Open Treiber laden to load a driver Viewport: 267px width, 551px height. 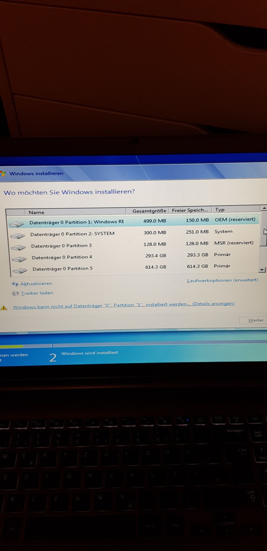coord(37,293)
